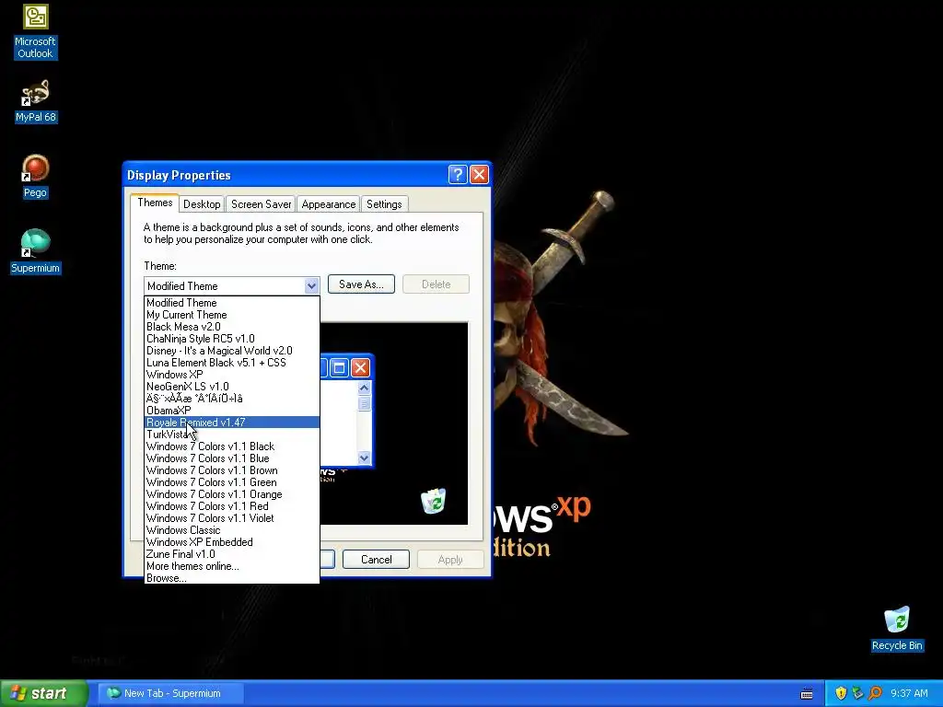Select Windows 7 Colors v1.1 Blue

tap(231, 458)
